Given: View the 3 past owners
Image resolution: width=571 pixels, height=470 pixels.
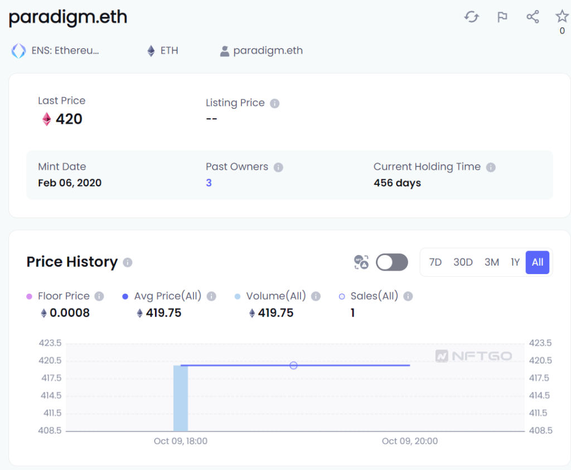Looking at the screenshot, I should pyautogui.click(x=209, y=183).
